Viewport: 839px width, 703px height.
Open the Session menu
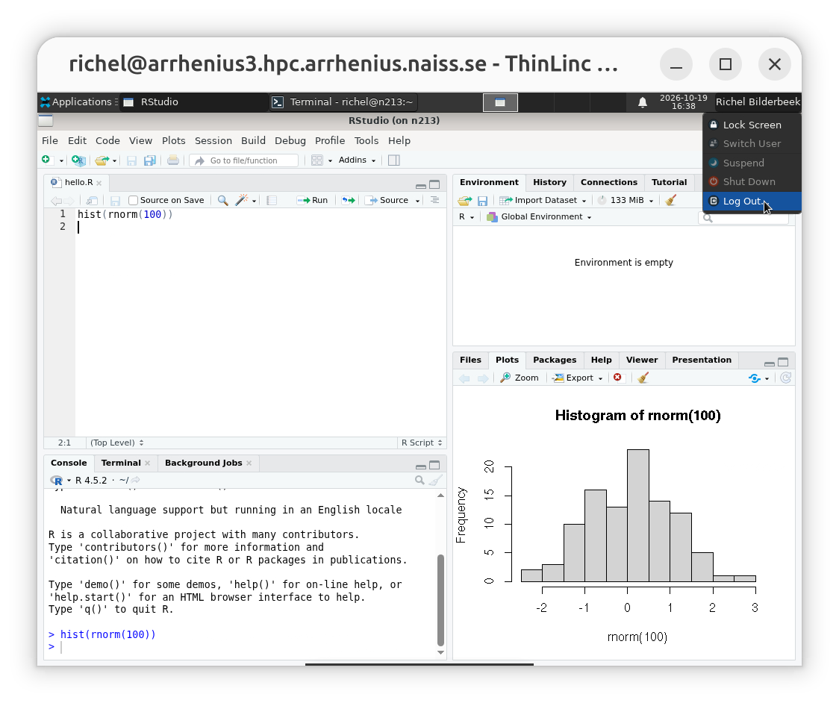[x=213, y=141]
